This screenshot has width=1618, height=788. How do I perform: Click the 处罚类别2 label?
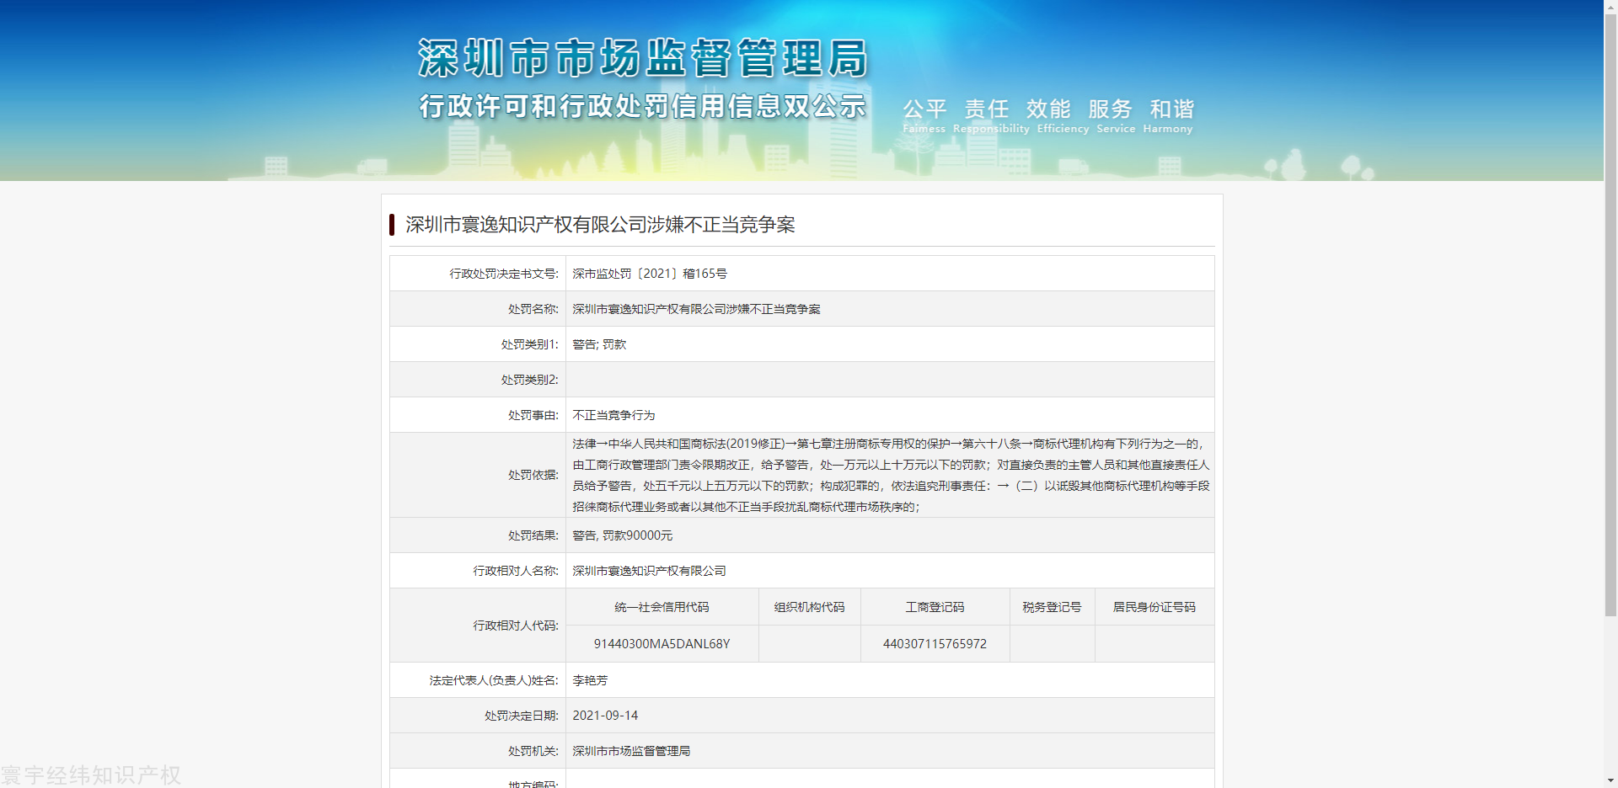[x=529, y=380]
